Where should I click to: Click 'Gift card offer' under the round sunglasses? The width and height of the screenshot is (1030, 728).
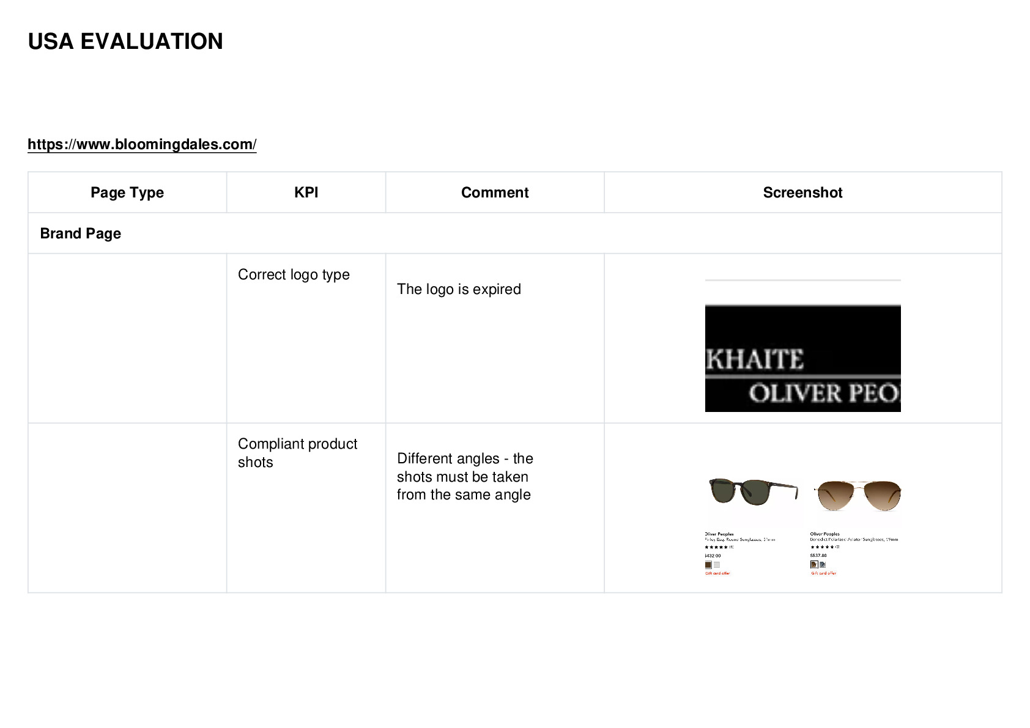tap(717, 573)
